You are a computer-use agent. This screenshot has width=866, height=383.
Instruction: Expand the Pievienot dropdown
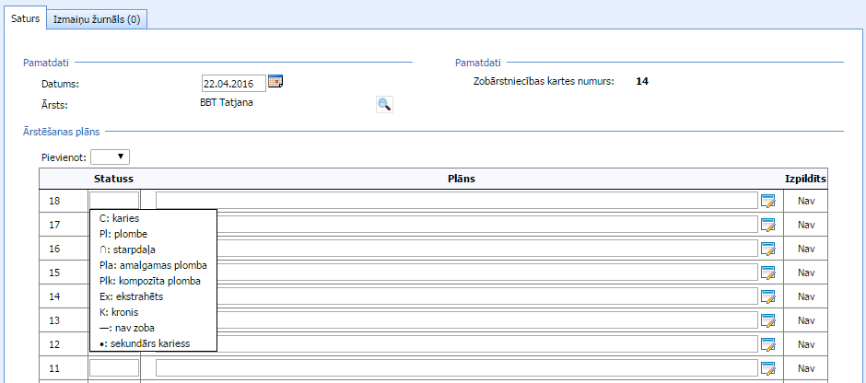coord(110,157)
